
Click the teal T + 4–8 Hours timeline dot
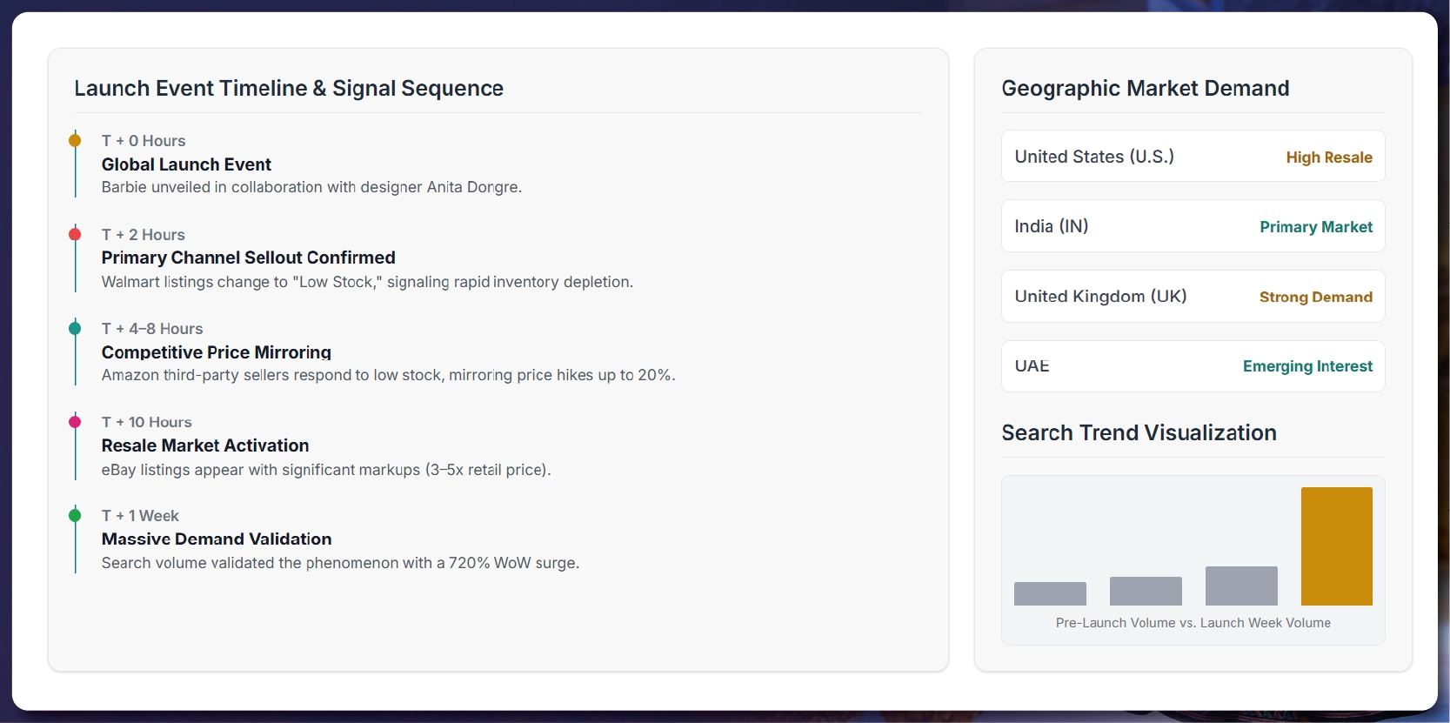75,328
